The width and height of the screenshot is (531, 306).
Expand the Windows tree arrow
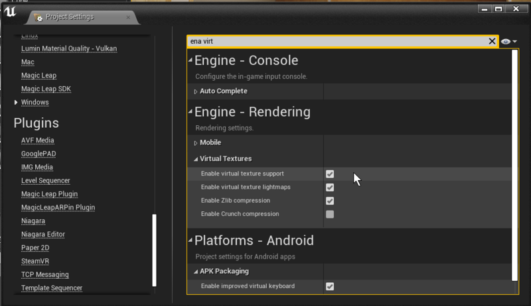click(16, 102)
